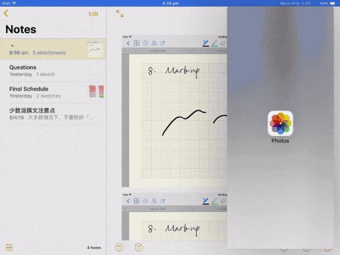Viewport: 340px width, 255px height.
Task: Open the Chinese-titled note from 8/4/16
Action: (45, 113)
